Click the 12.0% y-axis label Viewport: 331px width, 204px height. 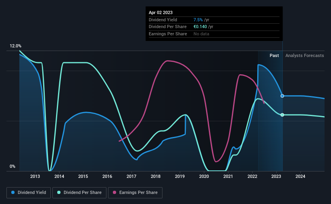(x=15, y=46)
